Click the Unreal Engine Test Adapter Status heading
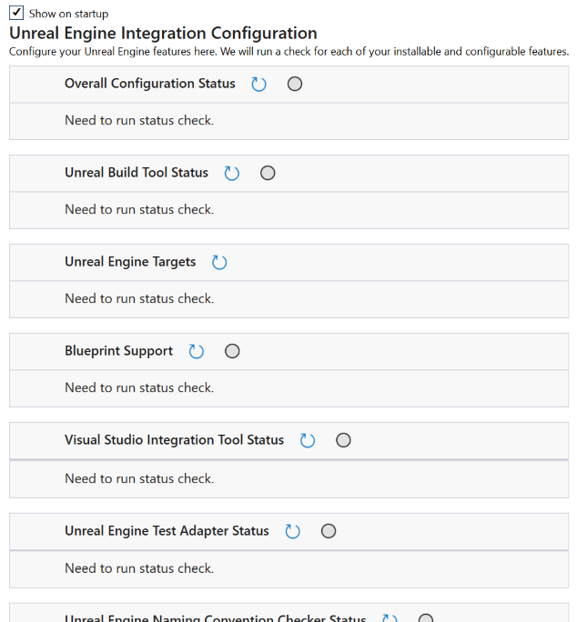577x622 pixels. tap(167, 531)
